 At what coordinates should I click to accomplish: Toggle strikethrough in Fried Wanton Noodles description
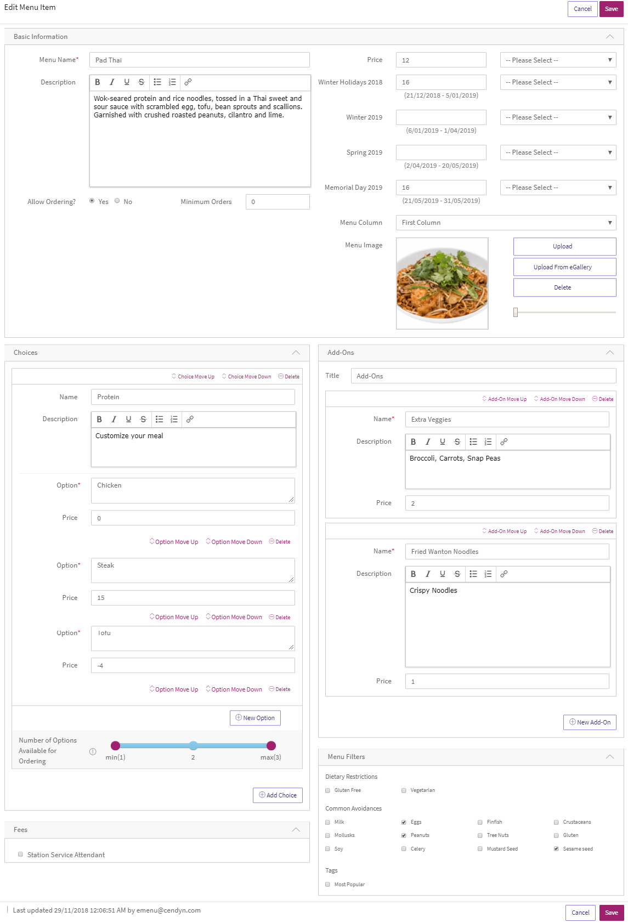[x=457, y=574]
